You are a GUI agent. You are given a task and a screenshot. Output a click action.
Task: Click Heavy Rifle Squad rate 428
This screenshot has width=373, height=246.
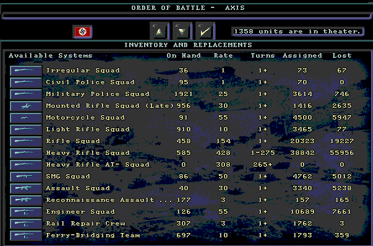[223, 153]
